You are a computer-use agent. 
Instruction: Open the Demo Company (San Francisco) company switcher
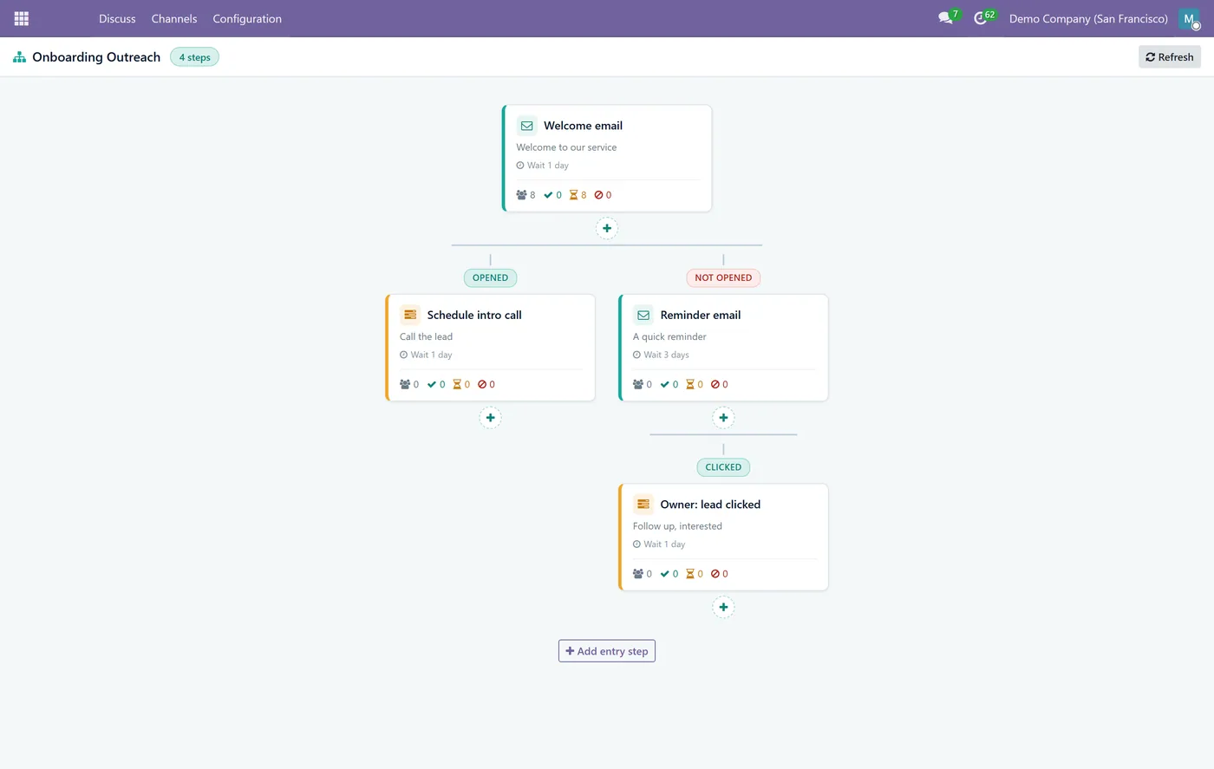tap(1088, 18)
